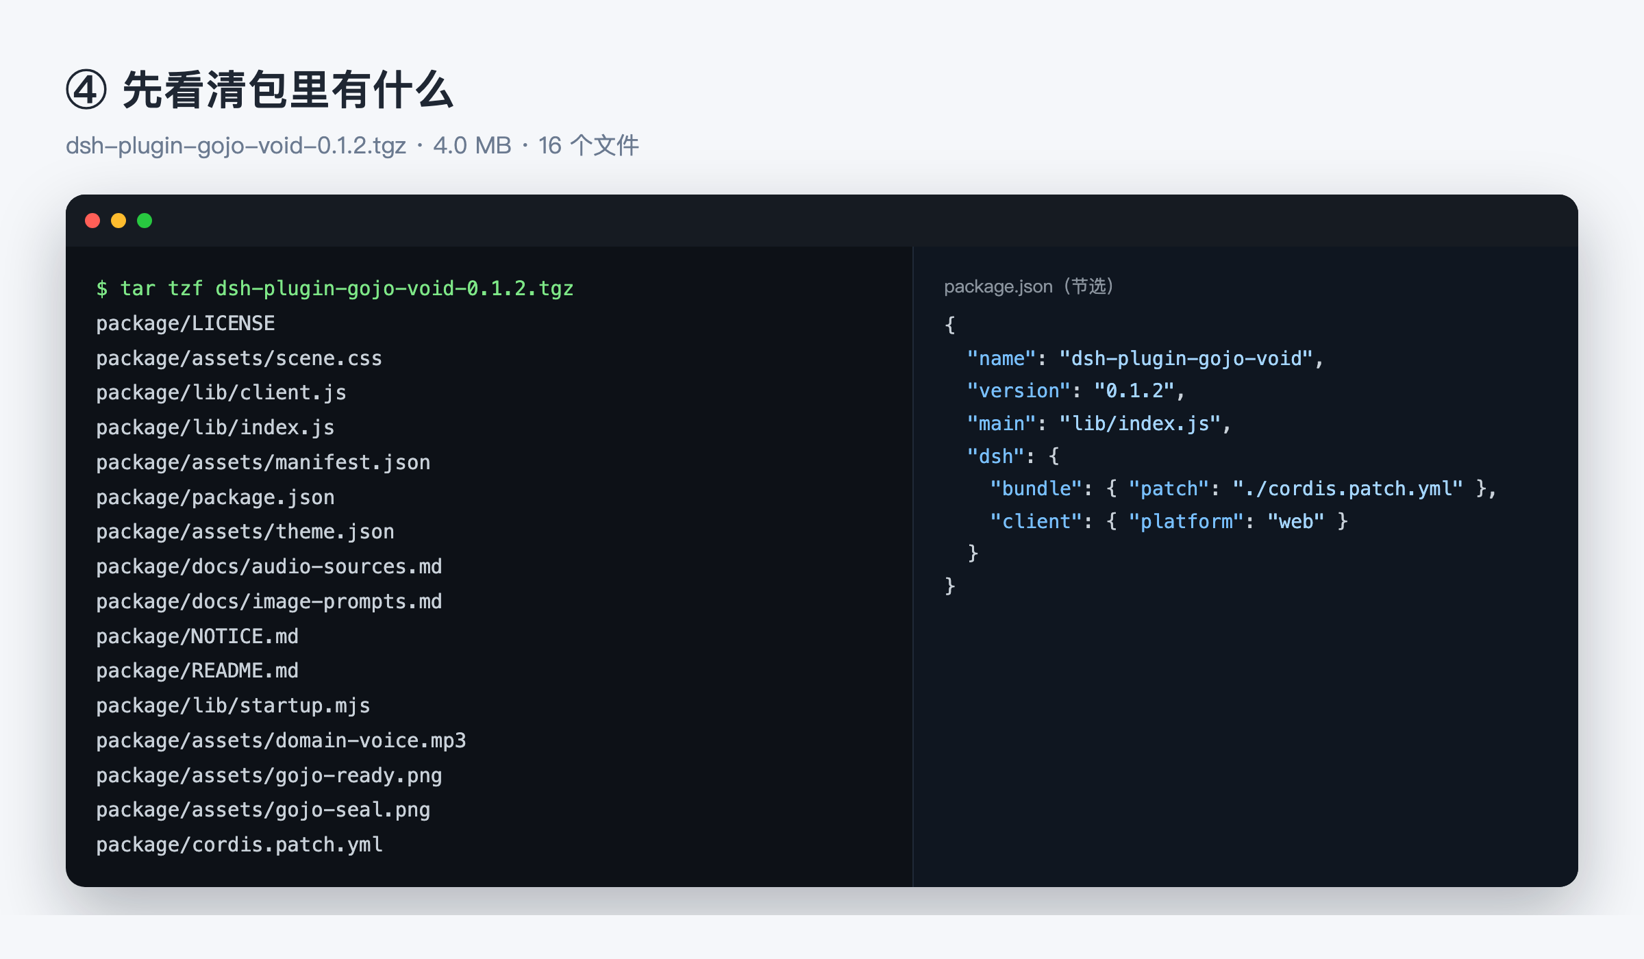This screenshot has width=1644, height=959.
Task: Click the "bundle" patch line
Action: pyautogui.click(x=1244, y=488)
